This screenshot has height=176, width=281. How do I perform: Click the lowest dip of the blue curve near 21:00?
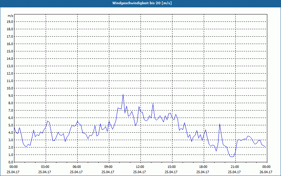coord(232,157)
